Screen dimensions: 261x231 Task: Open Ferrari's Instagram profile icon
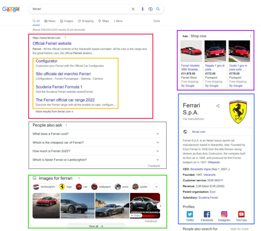[x=224, y=214]
